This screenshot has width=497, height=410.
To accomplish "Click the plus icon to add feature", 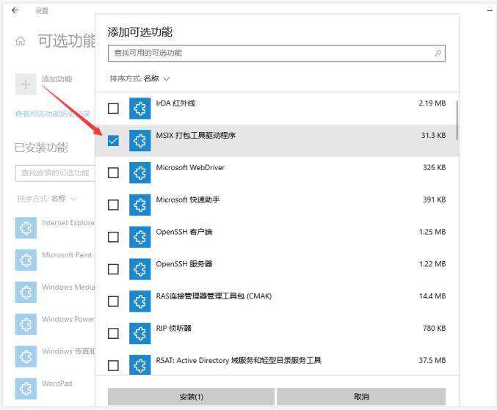I will pos(26,84).
